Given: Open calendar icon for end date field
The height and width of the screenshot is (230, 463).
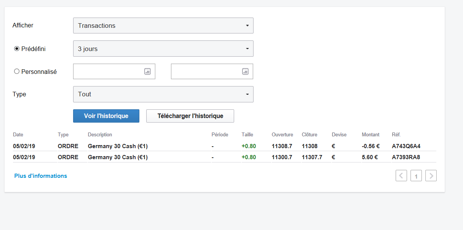Looking at the screenshot, I should coord(246,71).
